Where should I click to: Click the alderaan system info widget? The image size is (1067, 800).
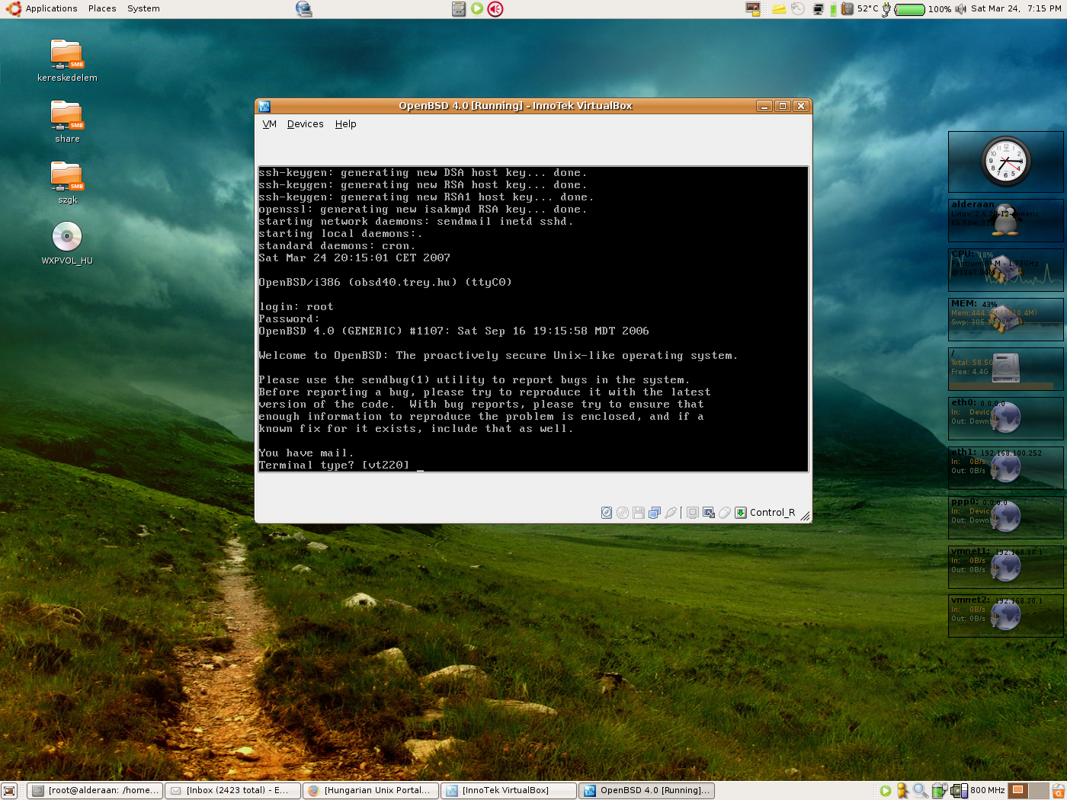1006,219
